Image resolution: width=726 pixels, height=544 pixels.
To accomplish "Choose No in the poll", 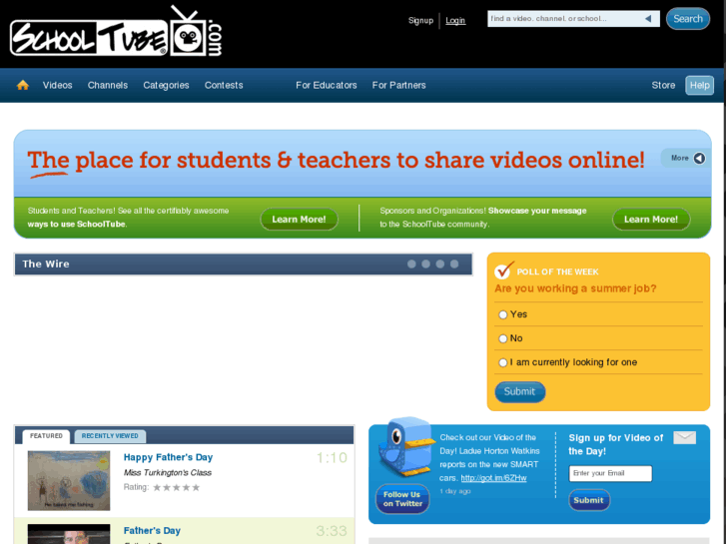I will tap(503, 339).
